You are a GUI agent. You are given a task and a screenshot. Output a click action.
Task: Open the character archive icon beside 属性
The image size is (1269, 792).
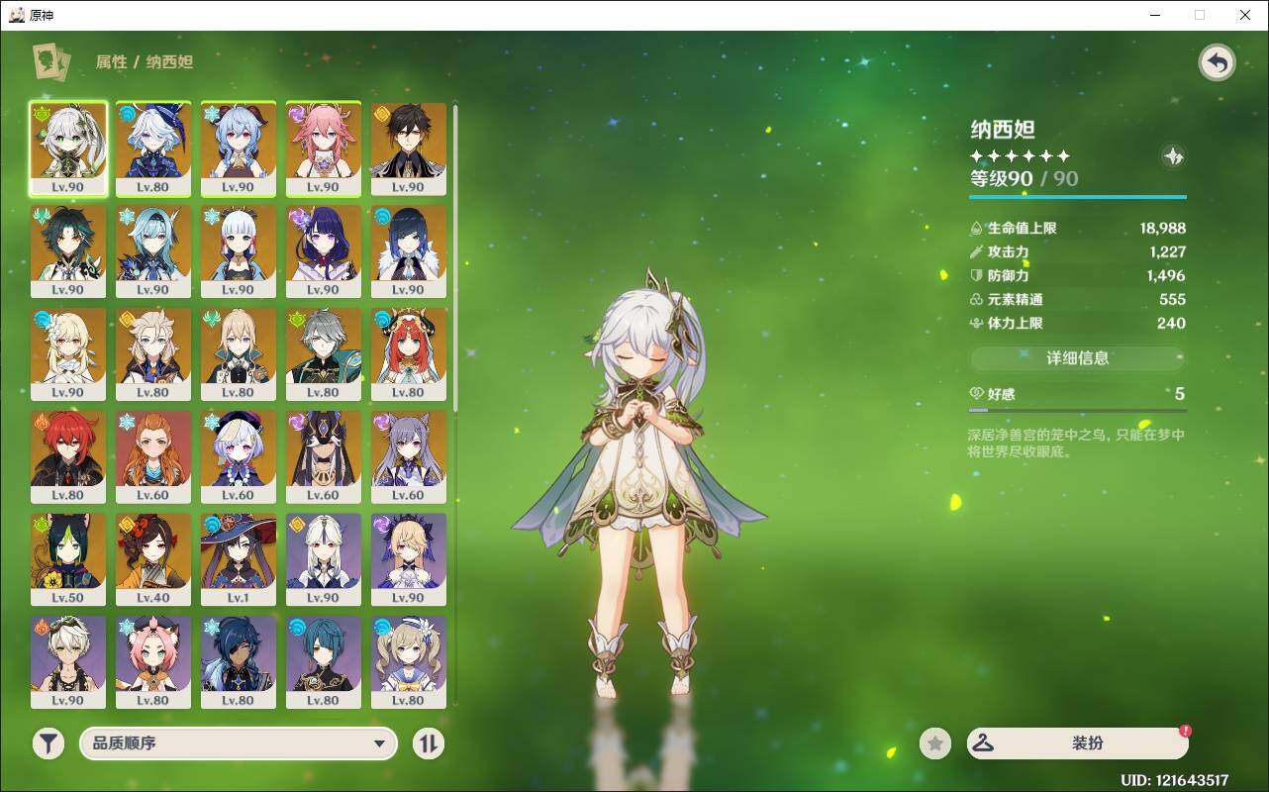pos(51,62)
